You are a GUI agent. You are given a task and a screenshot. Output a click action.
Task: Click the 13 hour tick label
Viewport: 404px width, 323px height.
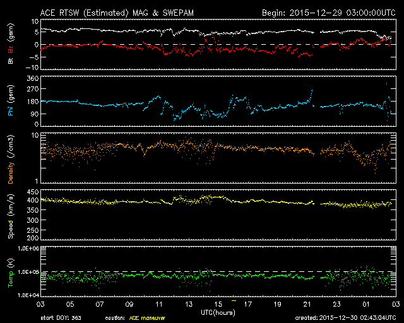tap(189, 303)
